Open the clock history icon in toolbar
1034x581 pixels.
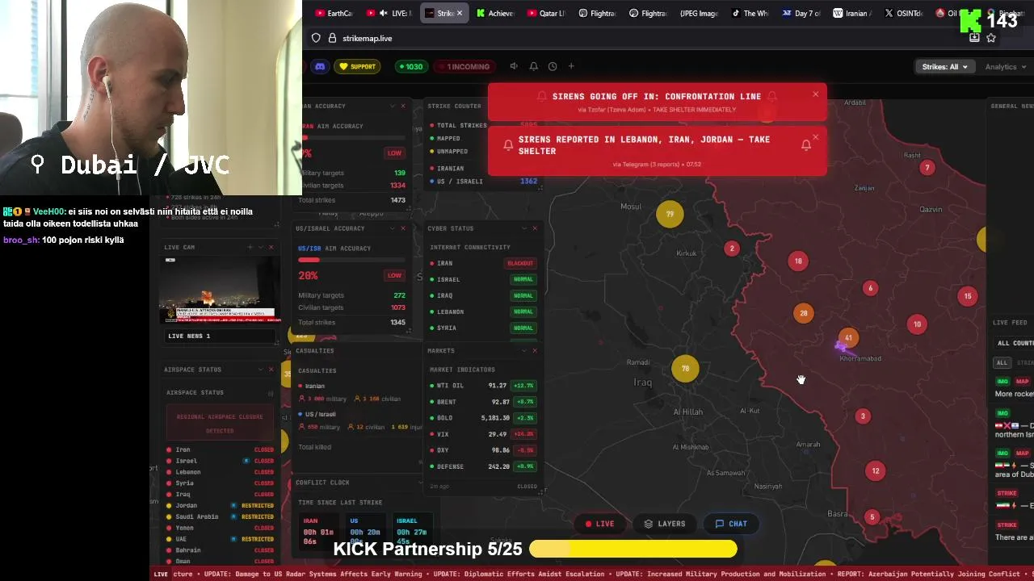(x=553, y=66)
